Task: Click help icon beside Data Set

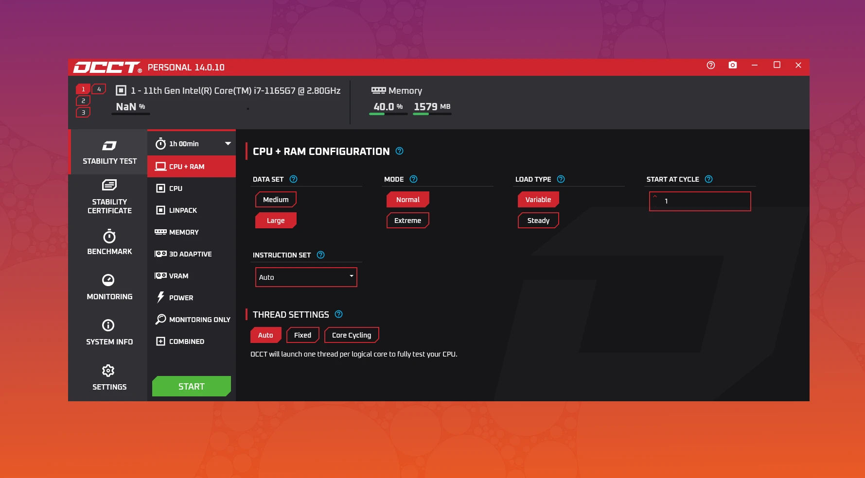Action: [x=293, y=179]
